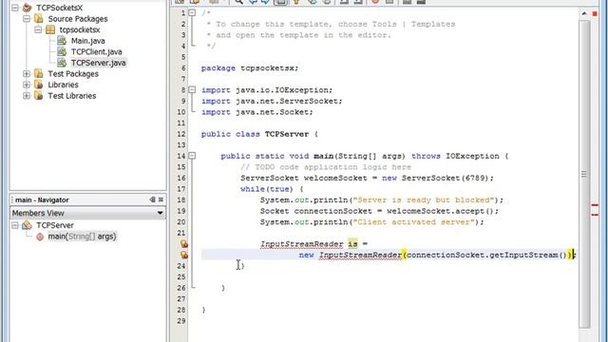
Task: Click the highlighted 'is' variable name
Action: click(352, 244)
